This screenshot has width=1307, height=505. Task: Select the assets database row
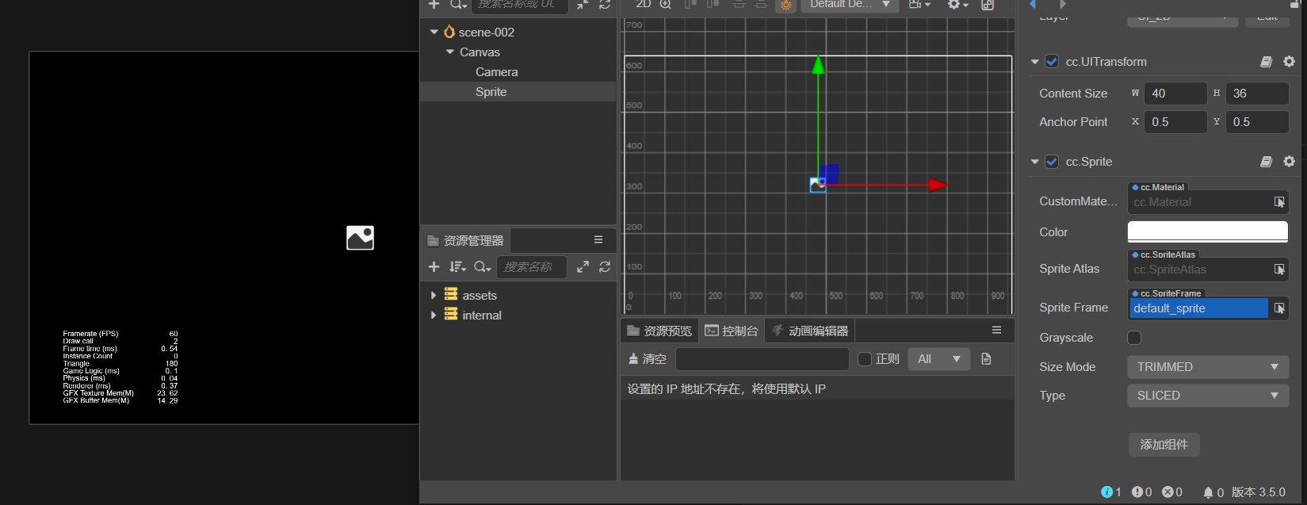[x=518, y=295]
